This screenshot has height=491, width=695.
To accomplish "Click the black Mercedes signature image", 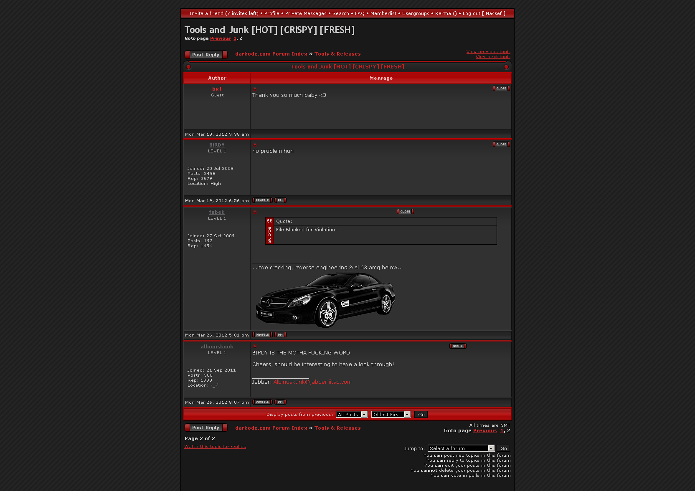I will pyautogui.click(x=325, y=300).
